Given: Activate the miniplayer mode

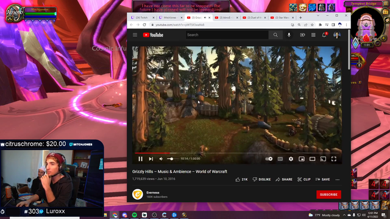Looking at the screenshot, I should click(x=302, y=159).
